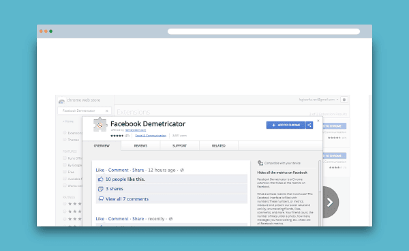The width and height of the screenshot is (409, 251).
Task: Switch to the Related tab
Action: 219,146
